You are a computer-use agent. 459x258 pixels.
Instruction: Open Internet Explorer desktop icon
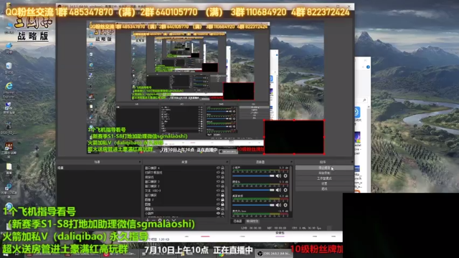(9, 90)
